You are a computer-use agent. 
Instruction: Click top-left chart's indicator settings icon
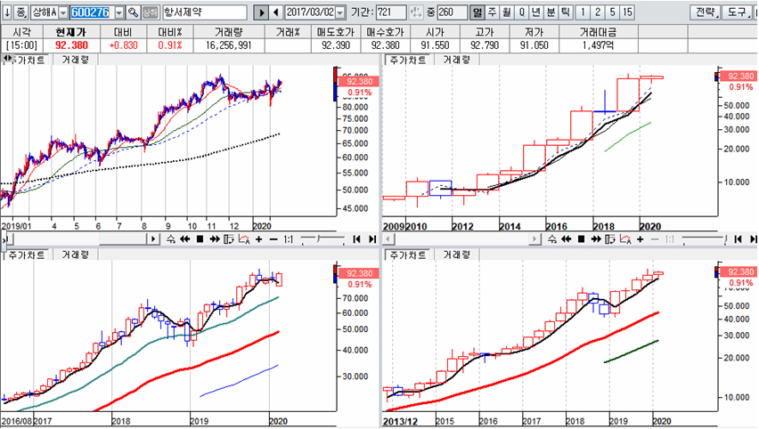[x=244, y=239]
